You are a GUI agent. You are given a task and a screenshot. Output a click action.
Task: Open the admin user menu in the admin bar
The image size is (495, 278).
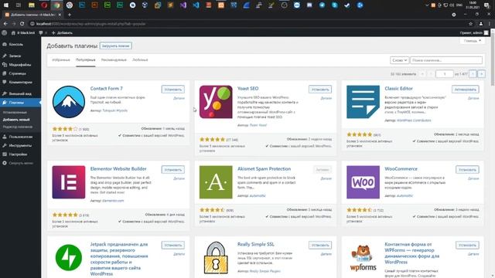[474, 32]
